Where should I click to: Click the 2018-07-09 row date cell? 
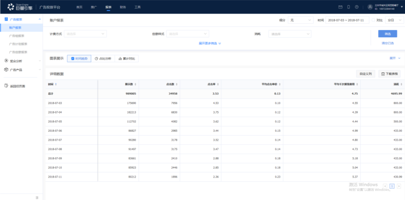click(55, 158)
